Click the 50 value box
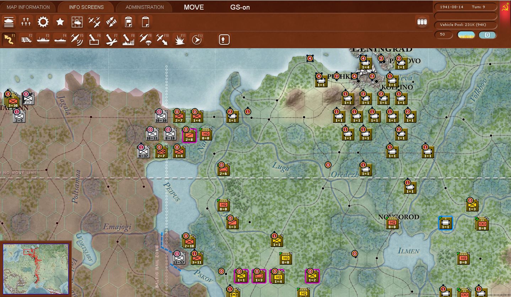 443,35
